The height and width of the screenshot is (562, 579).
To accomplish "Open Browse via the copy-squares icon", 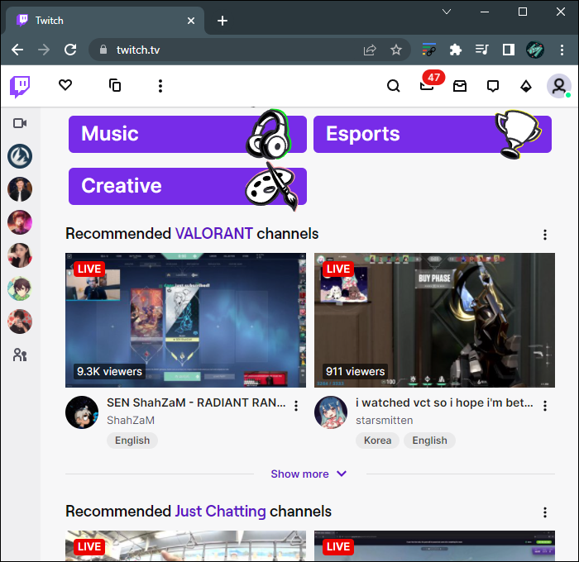I will [x=115, y=85].
